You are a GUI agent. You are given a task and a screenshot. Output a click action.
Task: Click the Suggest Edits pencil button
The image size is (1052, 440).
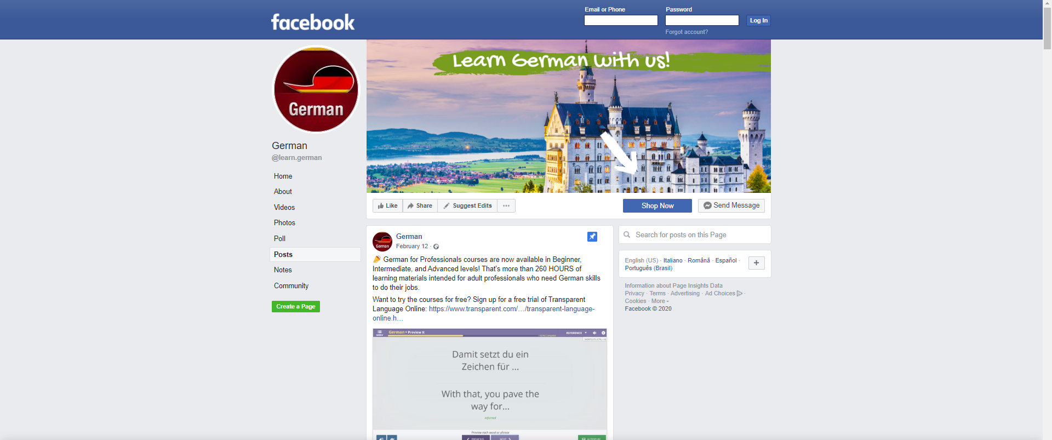(x=467, y=206)
